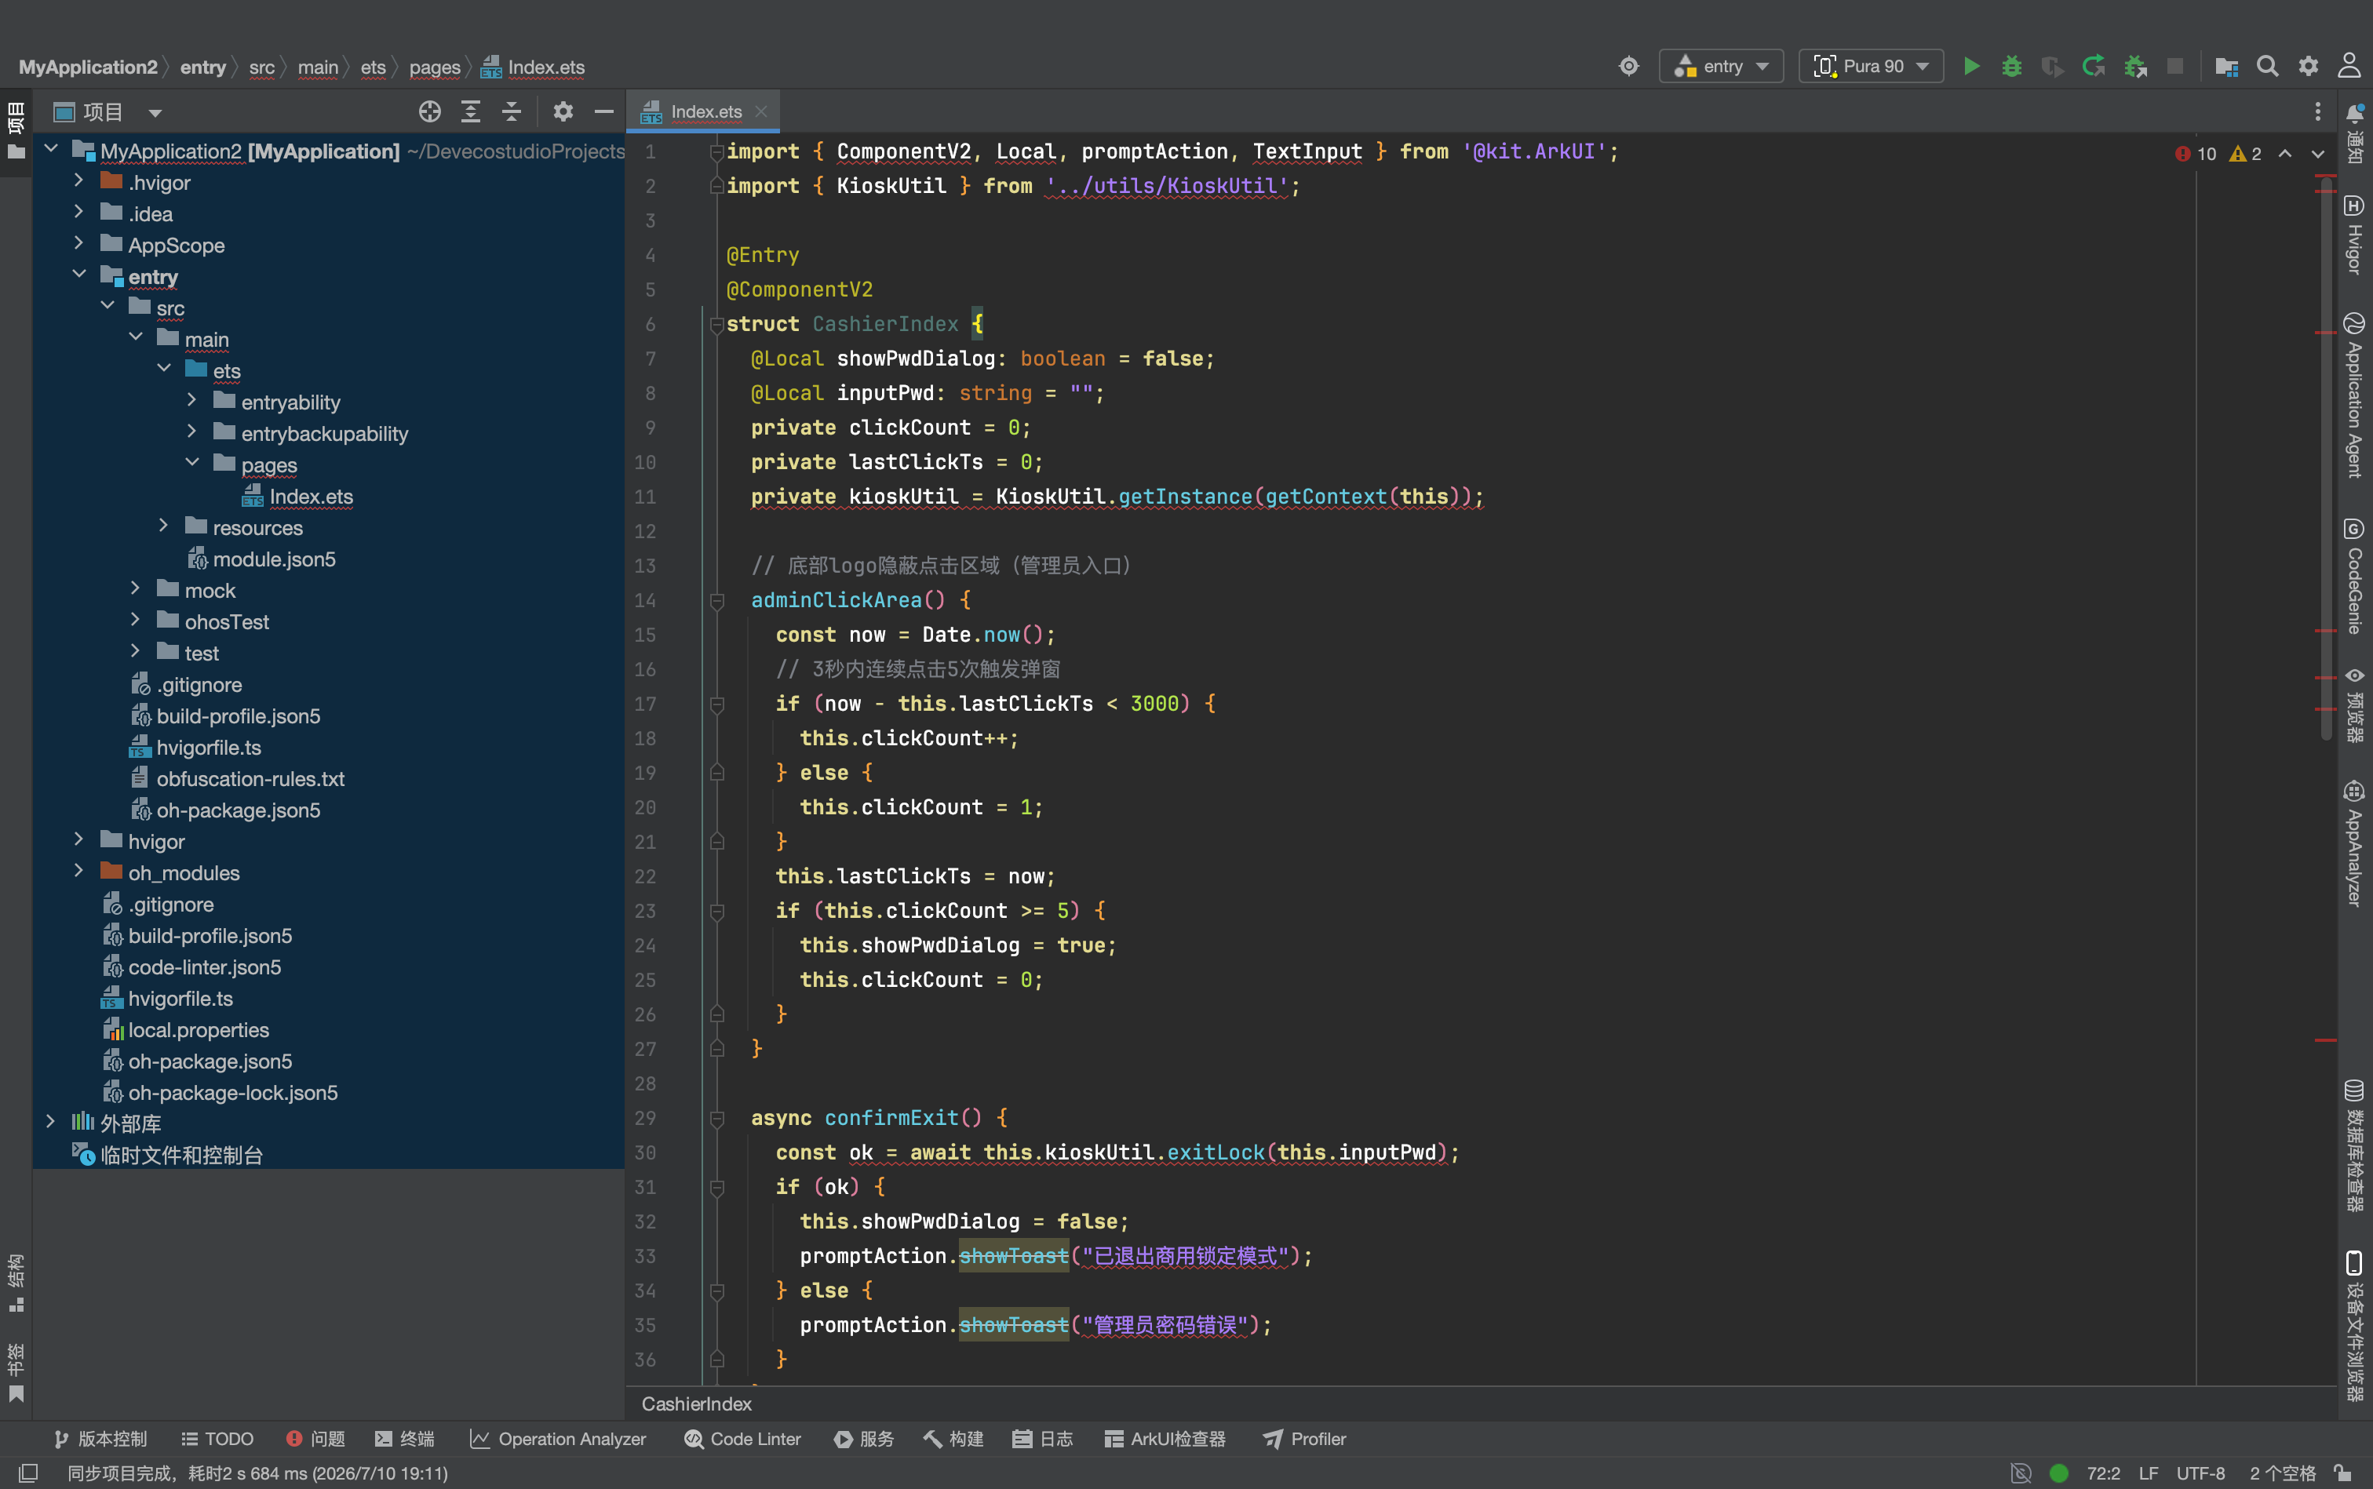Select build-profile.json5 under entry folder
Screen dimensions: 2373x1489
point(238,716)
